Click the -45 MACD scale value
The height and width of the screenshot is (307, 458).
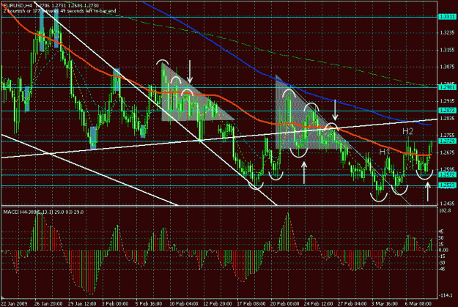point(442,269)
